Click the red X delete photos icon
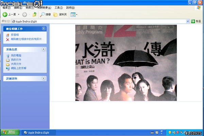The image size is (204, 136). (x=8, y=39)
